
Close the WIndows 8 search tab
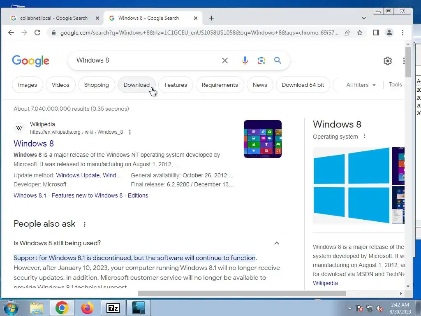point(195,18)
